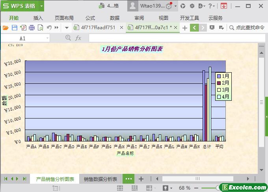Click the Open folder icon
This screenshot has width=268, height=192.
[x=6, y=28]
